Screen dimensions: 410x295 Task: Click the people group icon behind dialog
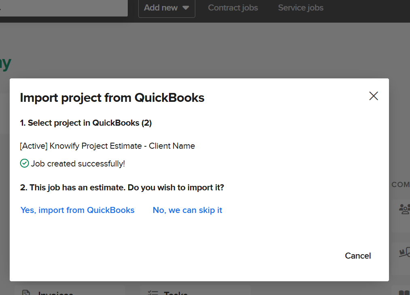pyautogui.click(x=404, y=209)
